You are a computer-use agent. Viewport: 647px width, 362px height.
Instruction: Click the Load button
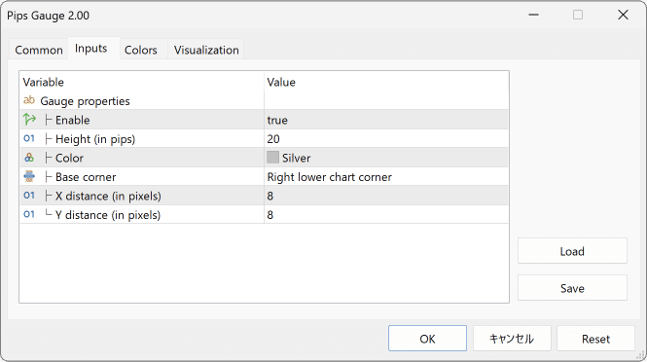pos(572,251)
